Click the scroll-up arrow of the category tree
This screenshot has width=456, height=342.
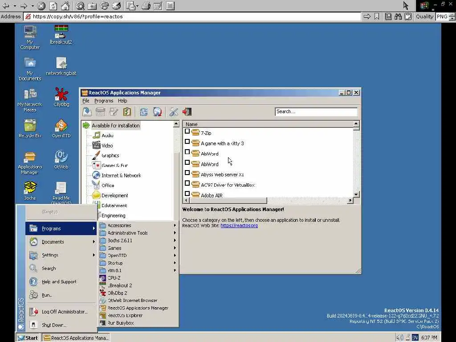coord(176,124)
